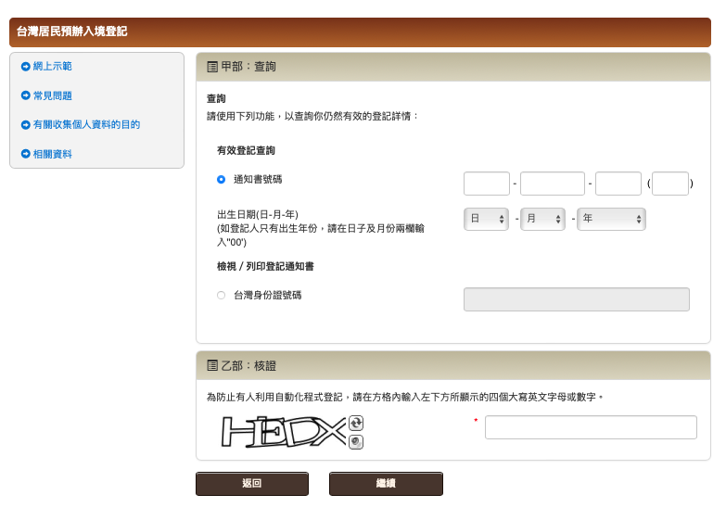Click the 返回 button
Viewport: 726px width, 520px height.
click(x=252, y=484)
